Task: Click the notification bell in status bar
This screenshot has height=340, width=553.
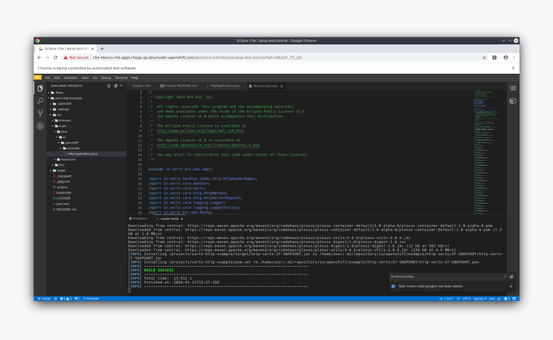Action: 507,299
